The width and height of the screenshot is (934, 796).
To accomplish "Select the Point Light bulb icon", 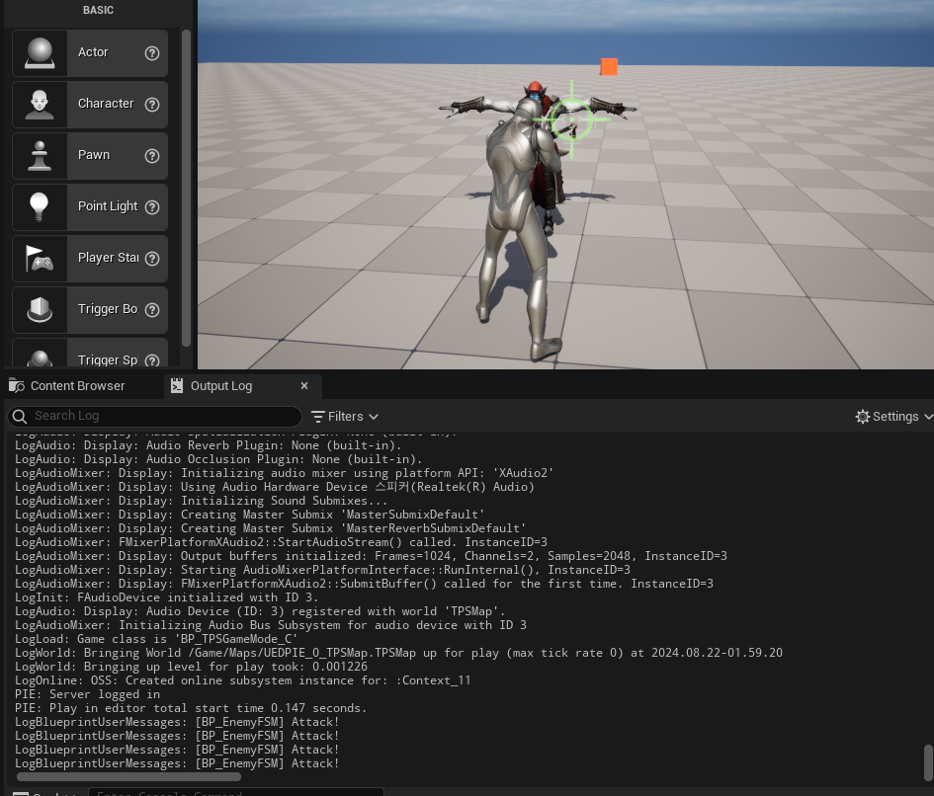I will point(40,206).
